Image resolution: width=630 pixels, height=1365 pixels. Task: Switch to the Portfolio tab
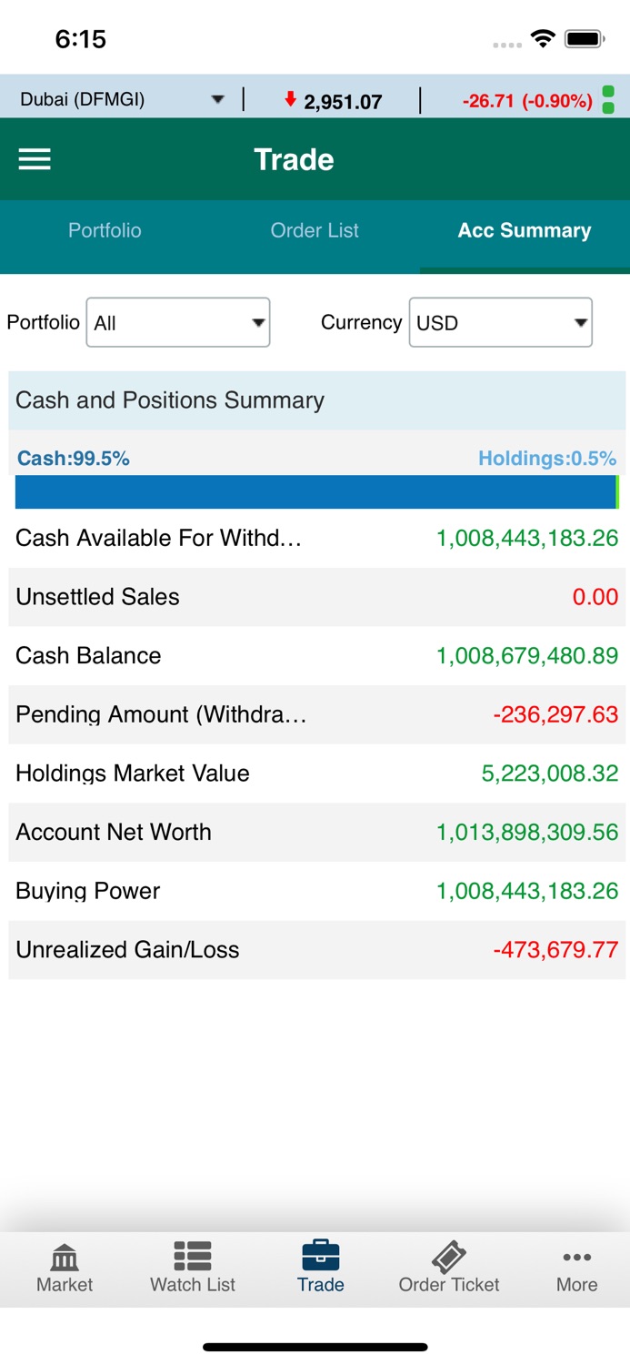pos(105,230)
